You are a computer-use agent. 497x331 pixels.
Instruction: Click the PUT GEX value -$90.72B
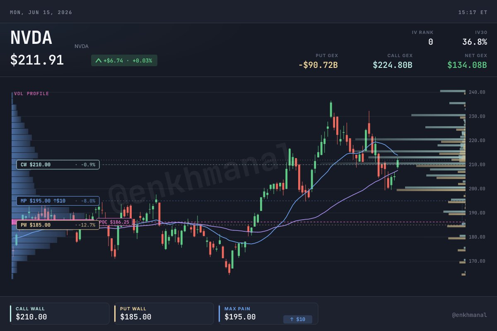tap(318, 65)
